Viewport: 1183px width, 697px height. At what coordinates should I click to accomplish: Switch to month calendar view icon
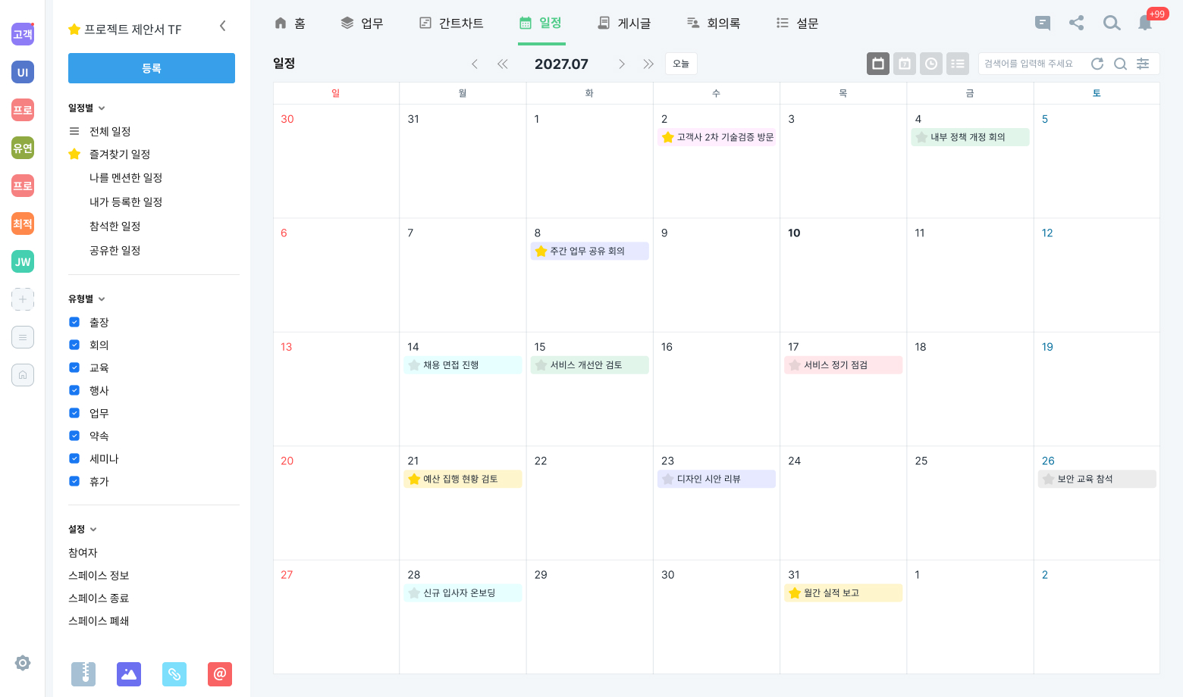(878, 64)
